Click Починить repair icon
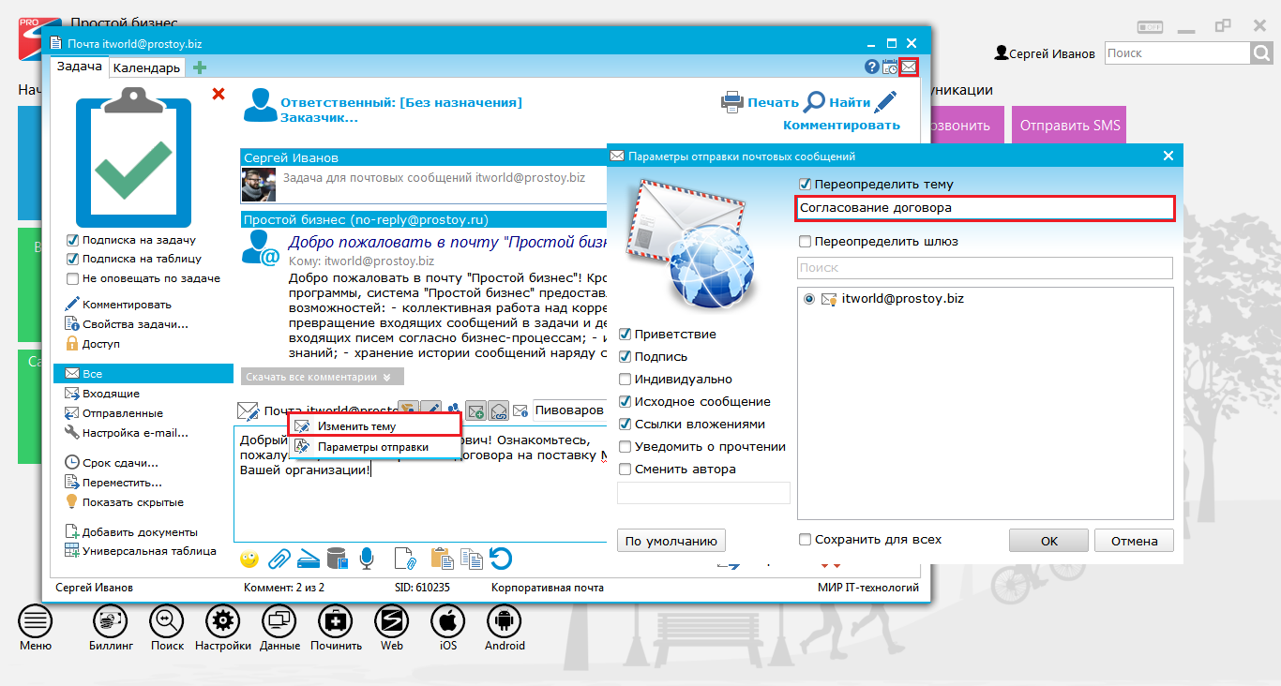The image size is (1281, 686). [x=336, y=620]
